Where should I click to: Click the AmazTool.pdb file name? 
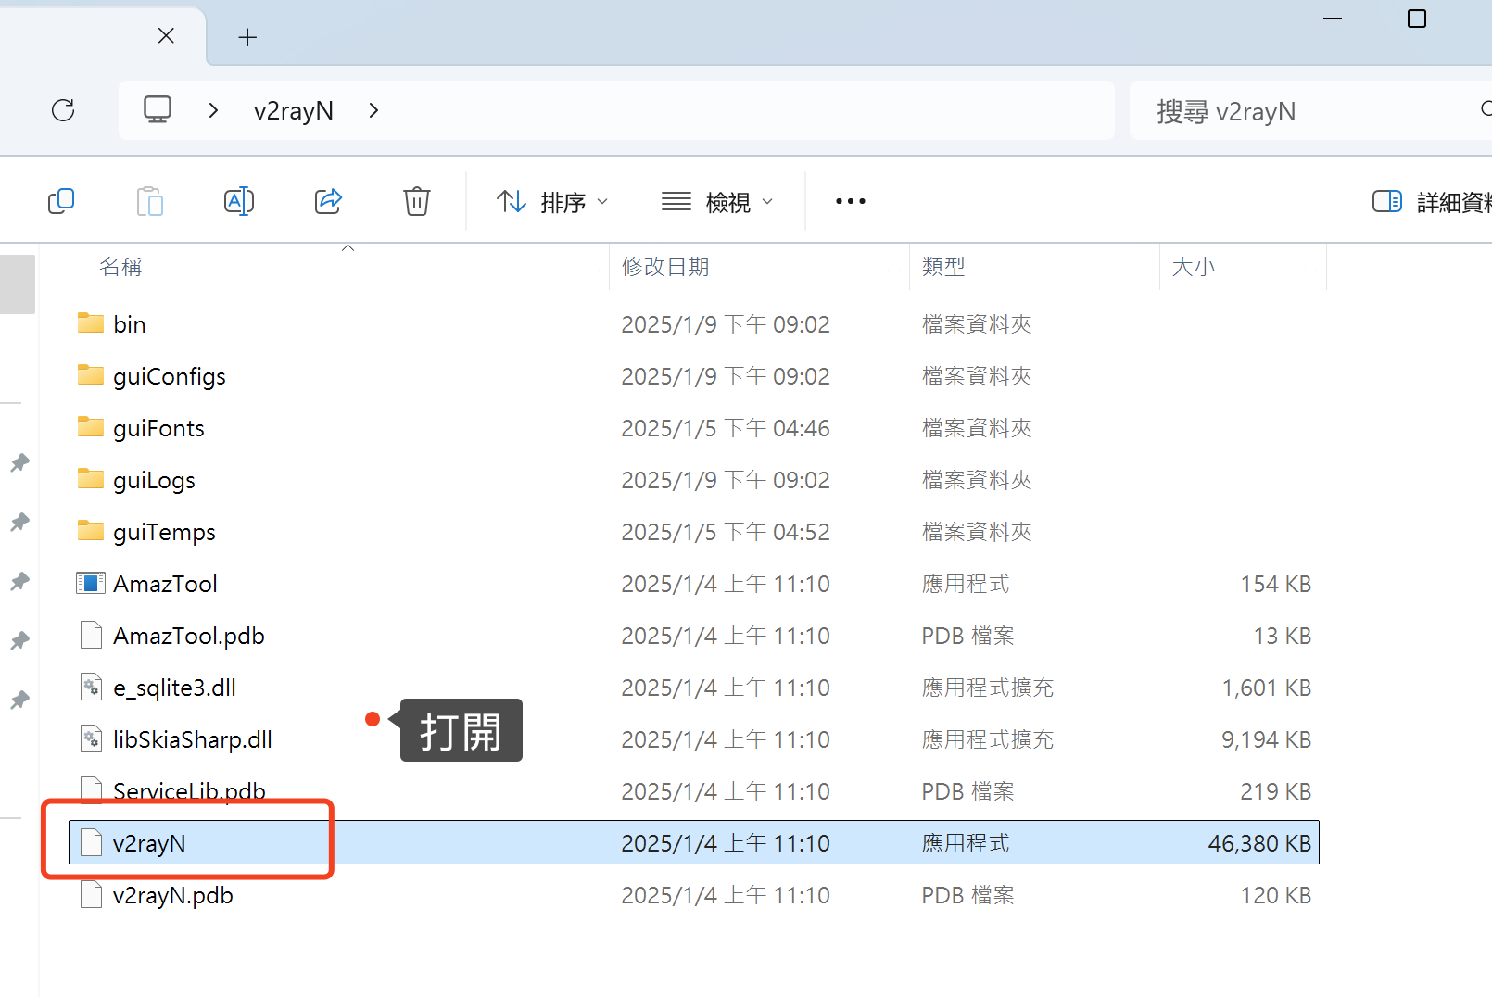pos(189,636)
